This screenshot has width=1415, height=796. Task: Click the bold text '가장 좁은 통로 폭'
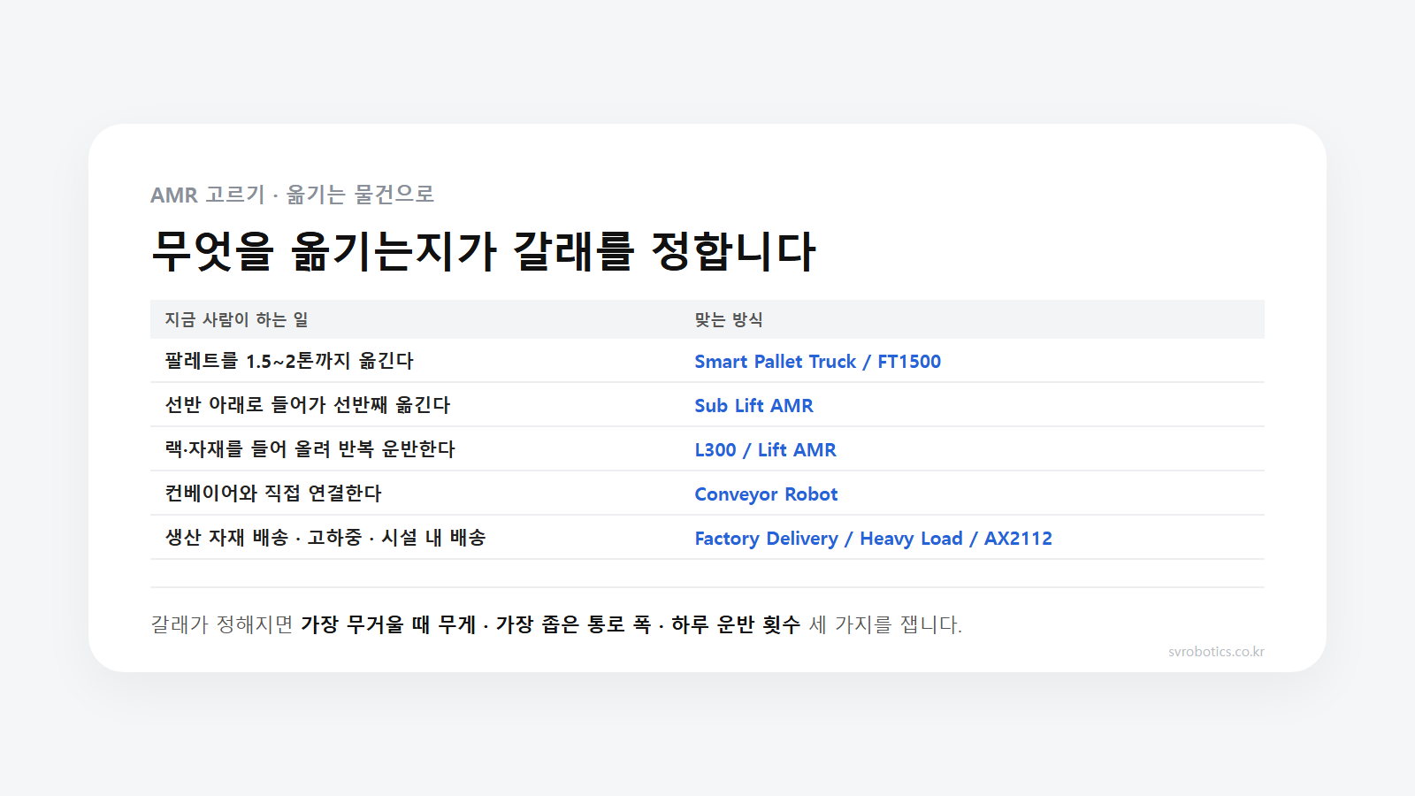click(x=573, y=624)
